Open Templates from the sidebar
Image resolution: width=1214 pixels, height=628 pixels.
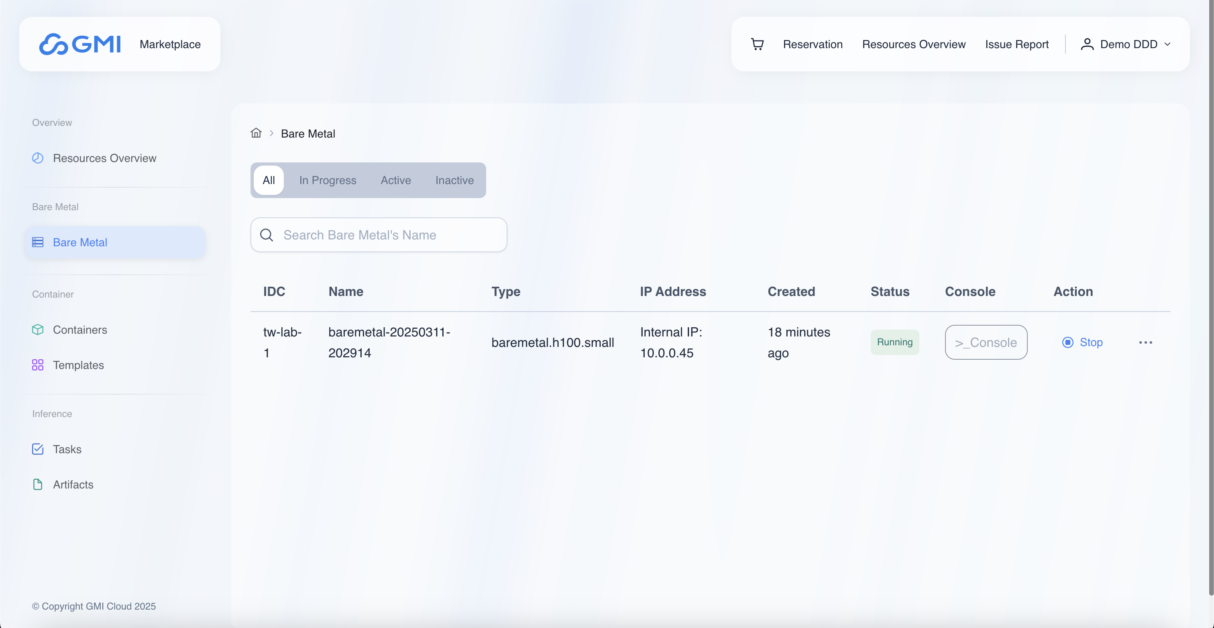click(x=116, y=365)
